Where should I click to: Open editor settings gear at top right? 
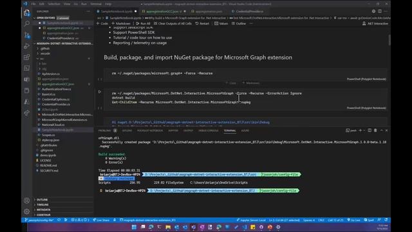(373, 12)
